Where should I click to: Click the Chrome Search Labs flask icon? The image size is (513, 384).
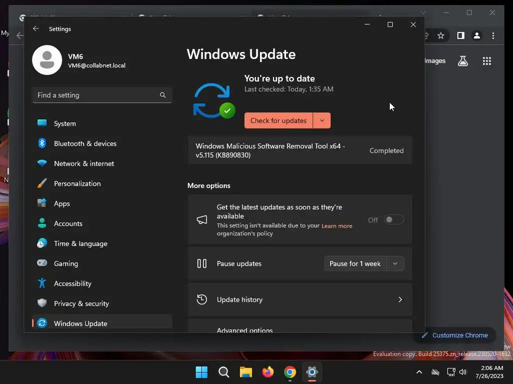[462, 61]
